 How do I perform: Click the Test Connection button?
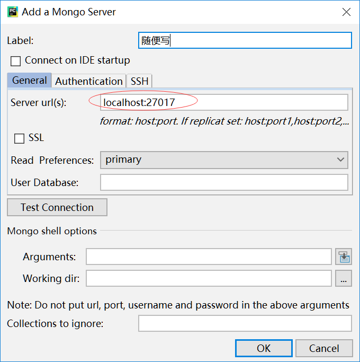tap(57, 207)
